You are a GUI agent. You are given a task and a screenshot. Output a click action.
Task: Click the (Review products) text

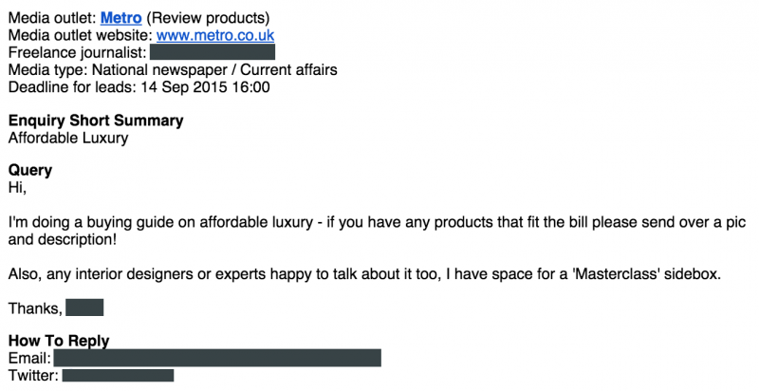208,18
